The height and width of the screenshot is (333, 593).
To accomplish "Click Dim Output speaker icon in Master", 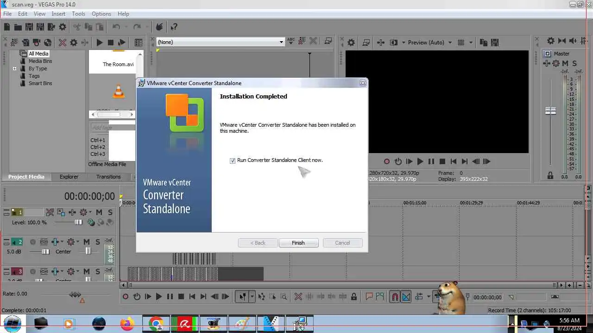I will point(573,41).
